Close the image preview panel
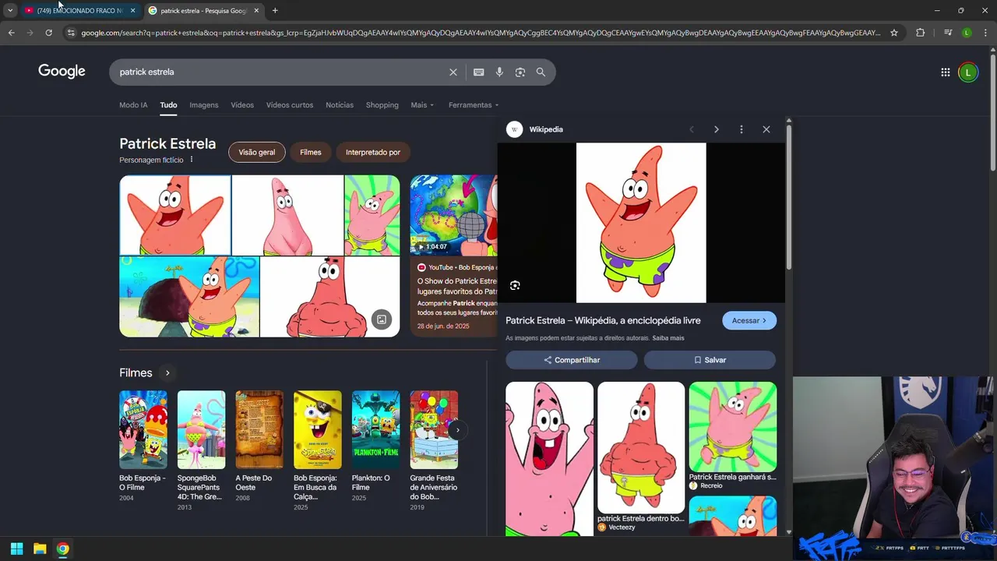 pyautogui.click(x=766, y=129)
